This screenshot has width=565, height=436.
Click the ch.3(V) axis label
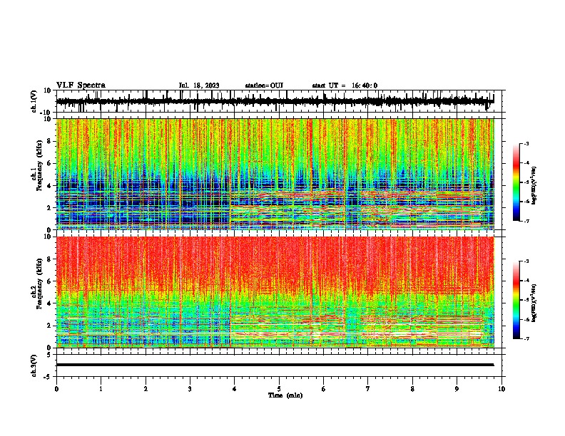coord(34,365)
